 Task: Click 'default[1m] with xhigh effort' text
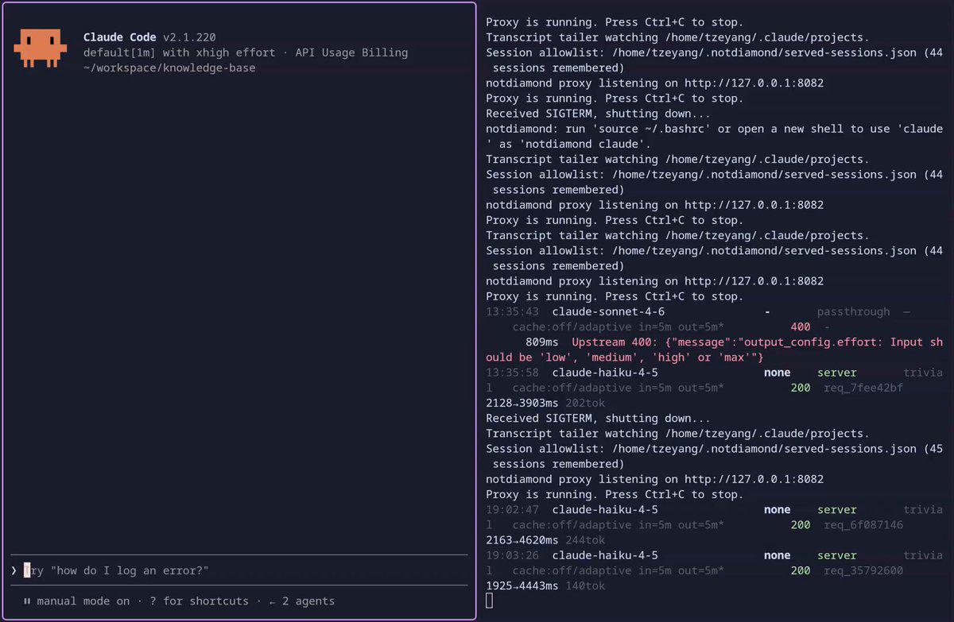[179, 52]
